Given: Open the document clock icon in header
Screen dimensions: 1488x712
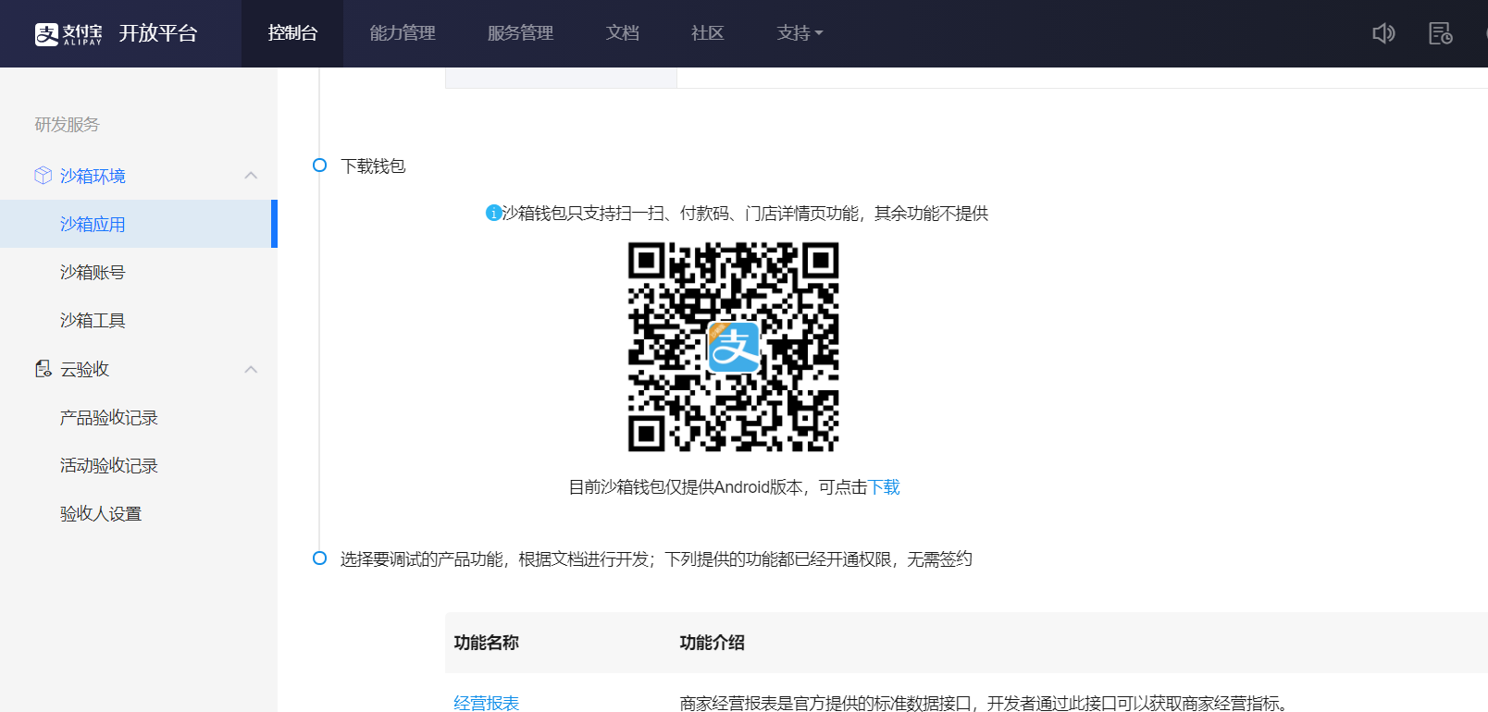Looking at the screenshot, I should [1441, 33].
